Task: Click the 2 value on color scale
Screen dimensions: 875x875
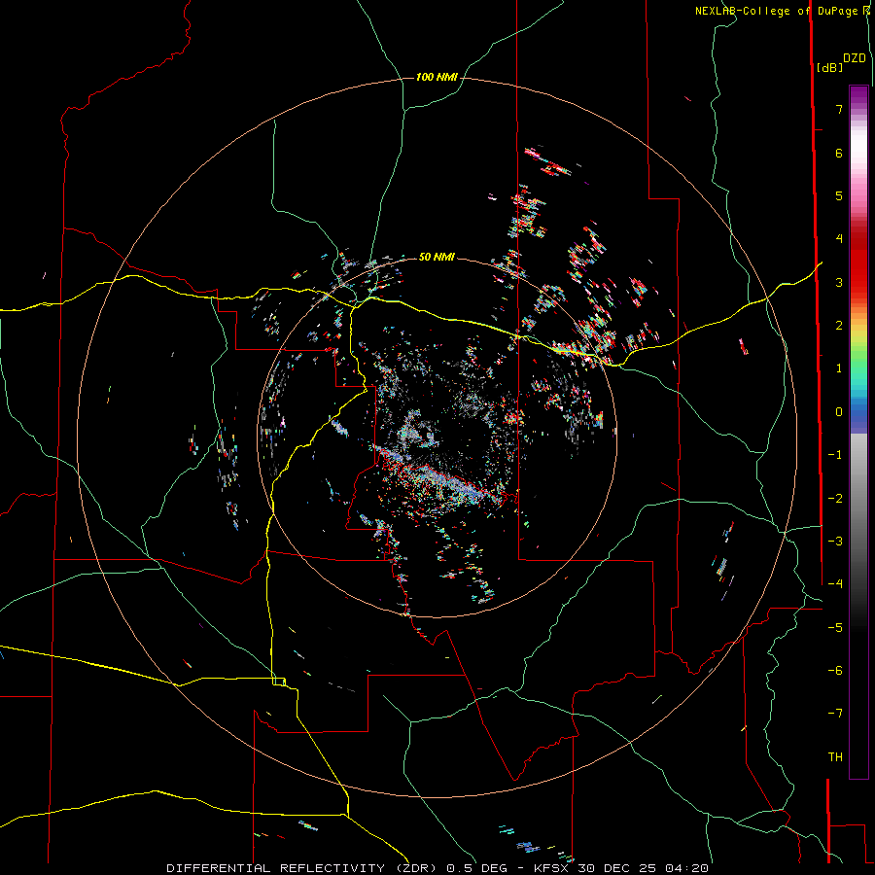Action: pyautogui.click(x=839, y=326)
